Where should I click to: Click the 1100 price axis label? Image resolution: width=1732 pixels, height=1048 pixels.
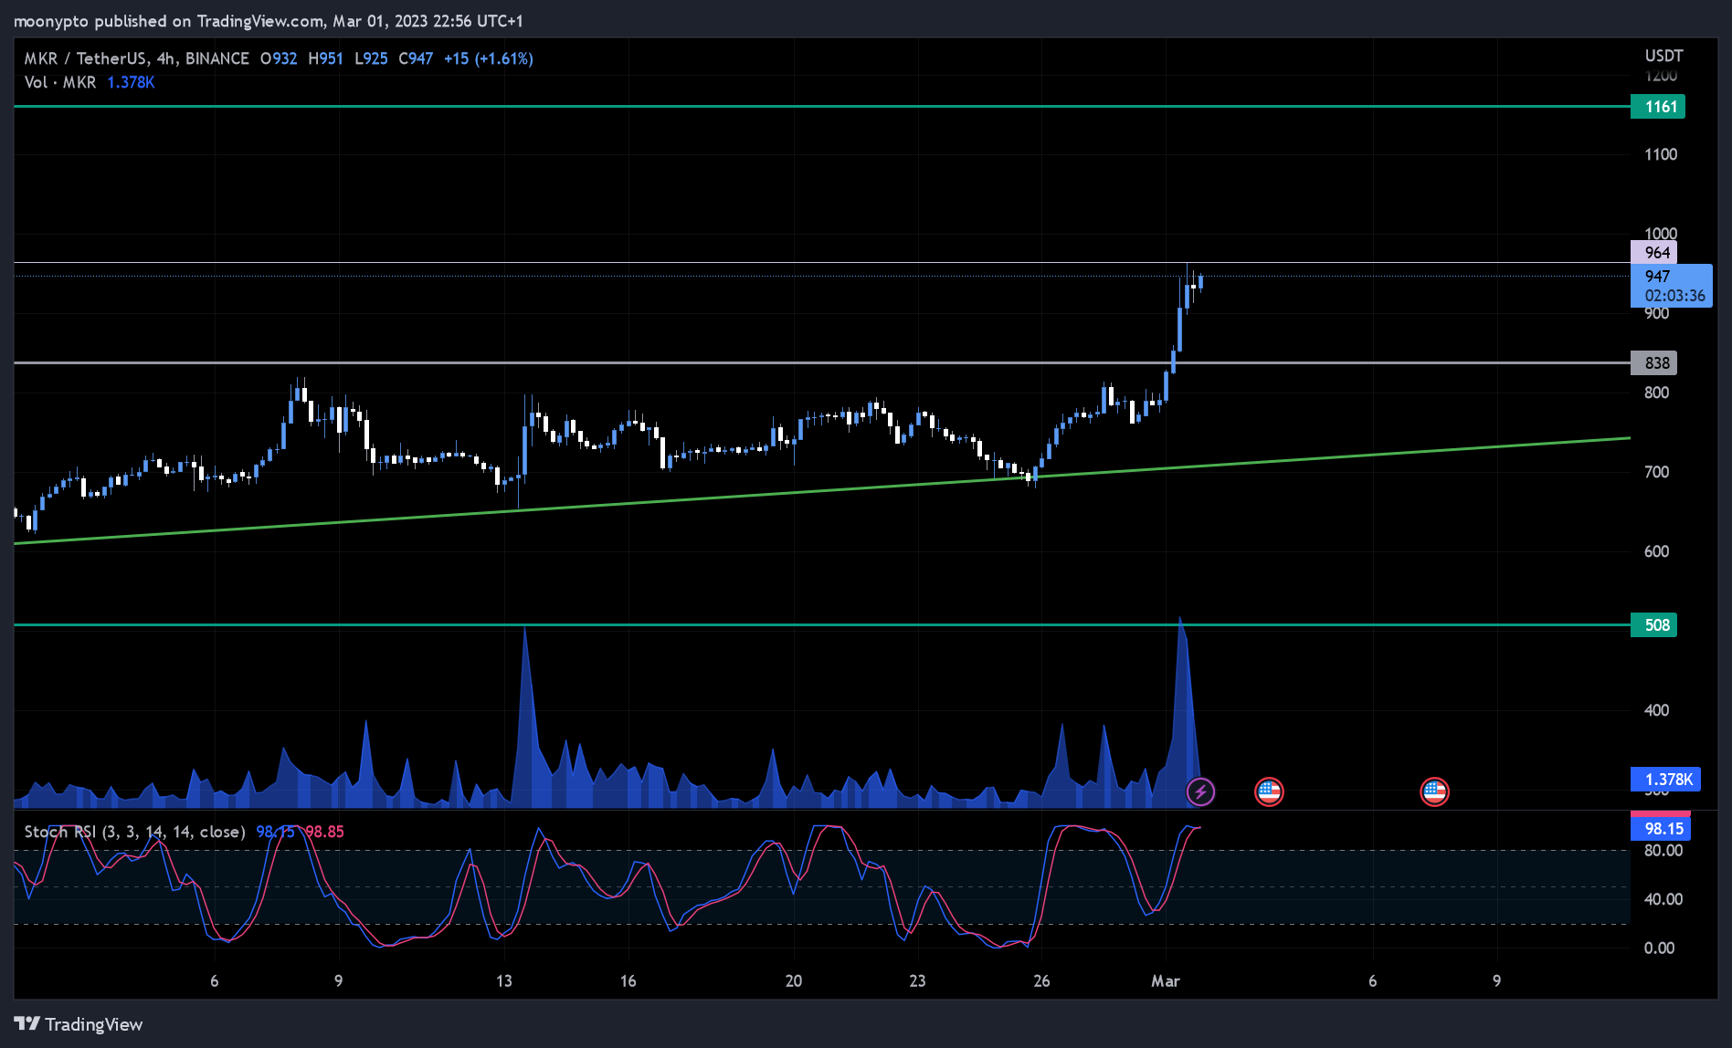[1661, 154]
